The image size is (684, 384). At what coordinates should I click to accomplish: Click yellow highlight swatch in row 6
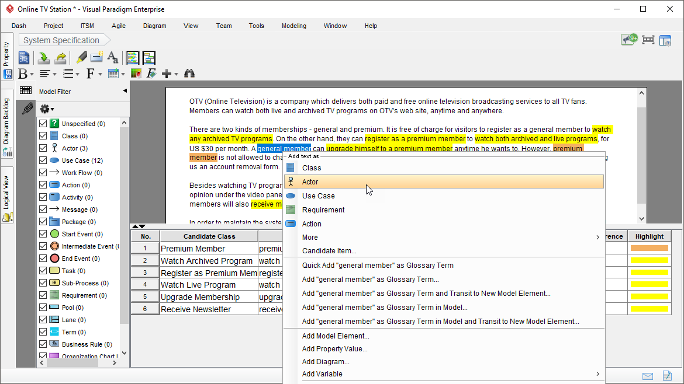tap(649, 309)
